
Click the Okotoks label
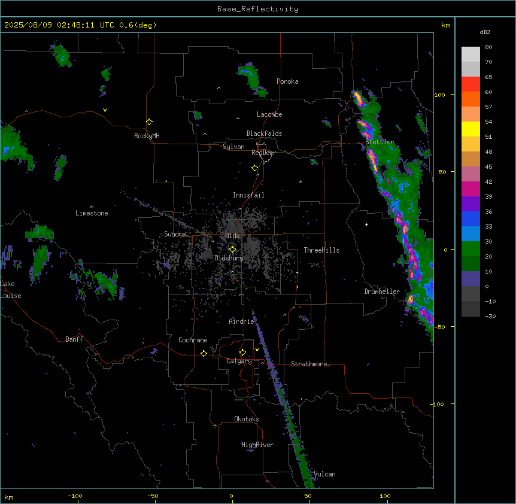pyautogui.click(x=247, y=419)
